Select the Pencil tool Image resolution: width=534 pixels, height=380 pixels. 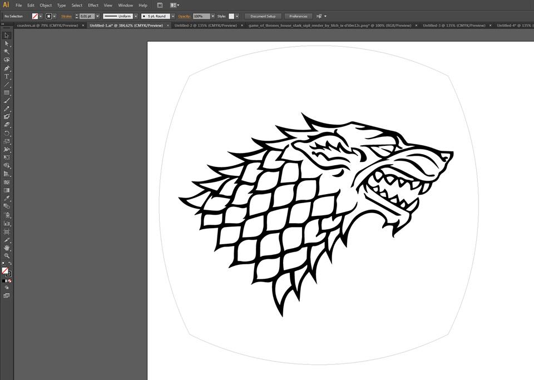coord(7,109)
